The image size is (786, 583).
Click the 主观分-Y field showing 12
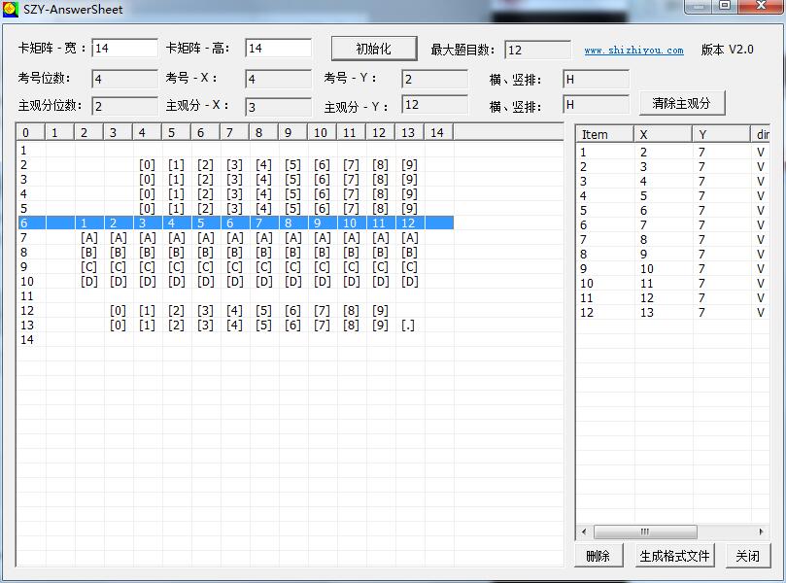pyautogui.click(x=434, y=104)
